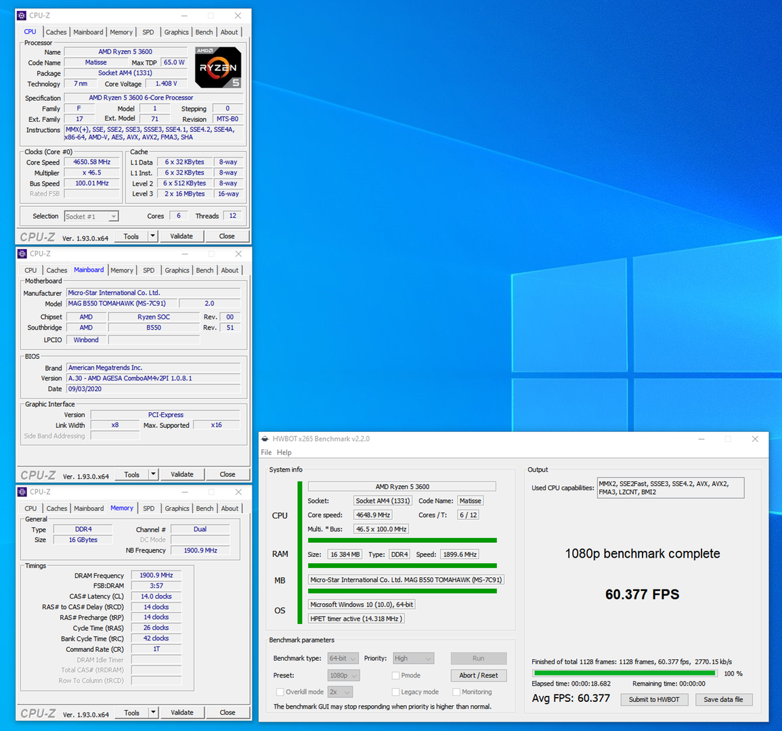Click the green bar under RAM info
This screenshot has height=731, width=782.
point(402,565)
